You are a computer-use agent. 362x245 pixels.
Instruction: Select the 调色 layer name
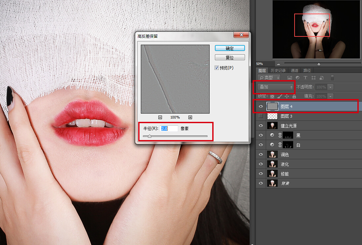(285, 154)
